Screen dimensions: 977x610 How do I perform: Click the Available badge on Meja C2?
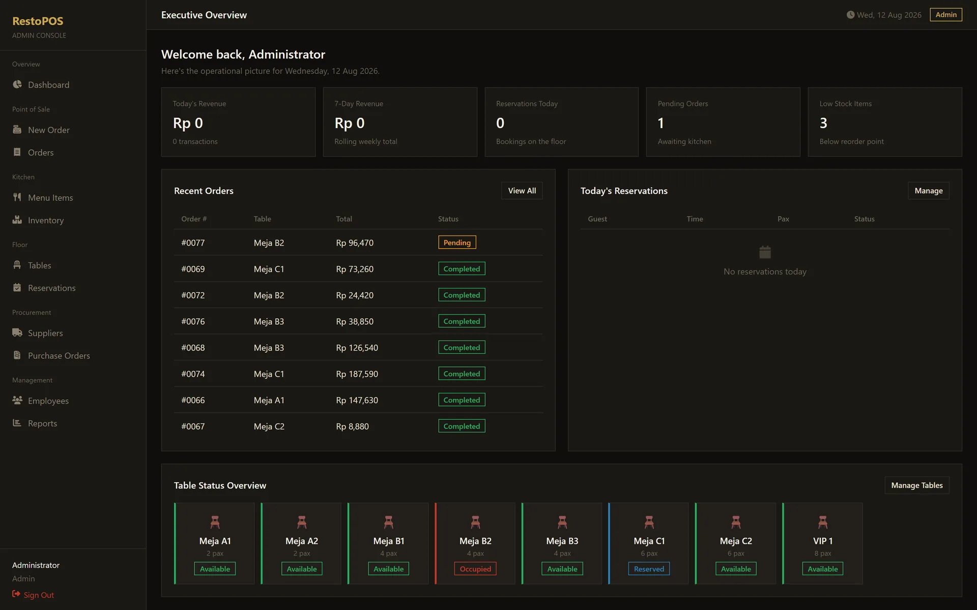pyautogui.click(x=736, y=569)
